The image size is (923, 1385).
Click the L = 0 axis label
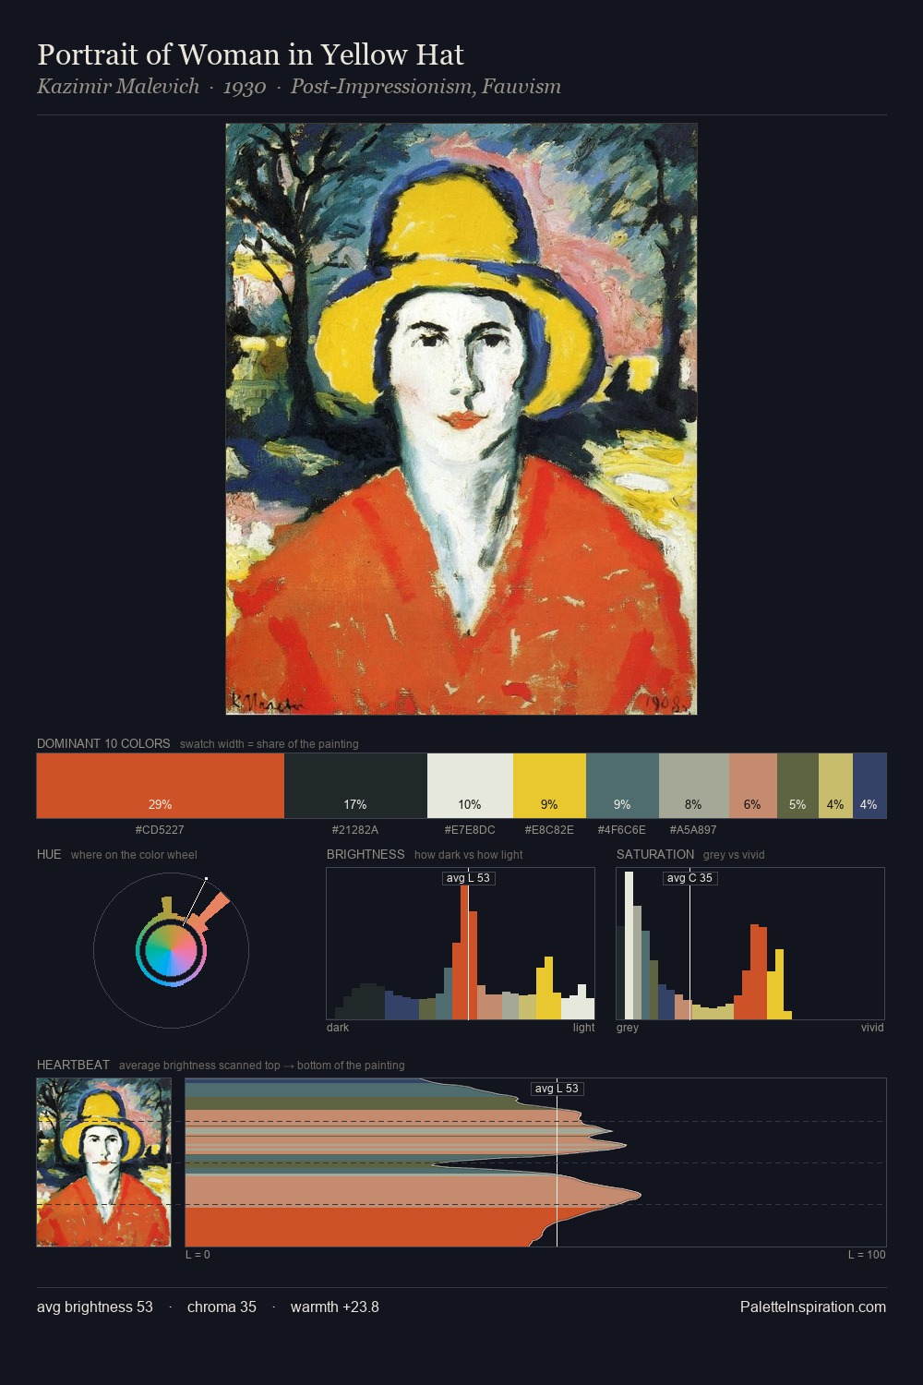[x=198, y=1255]
